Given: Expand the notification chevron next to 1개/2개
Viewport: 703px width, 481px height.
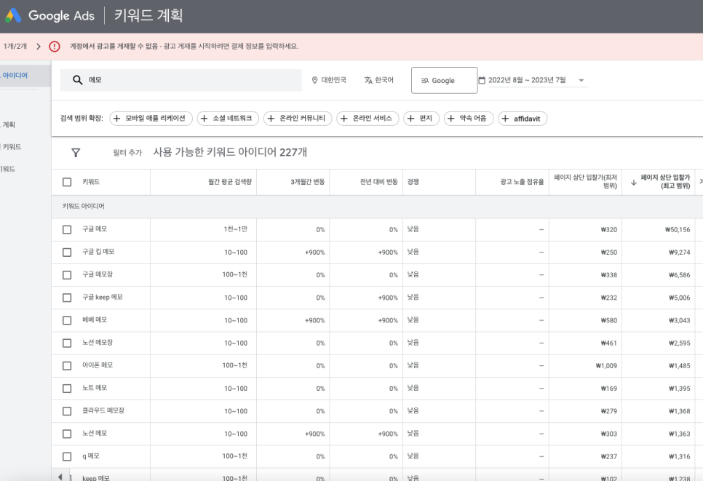Looking at the screenshot, I should tap(39, 46).
